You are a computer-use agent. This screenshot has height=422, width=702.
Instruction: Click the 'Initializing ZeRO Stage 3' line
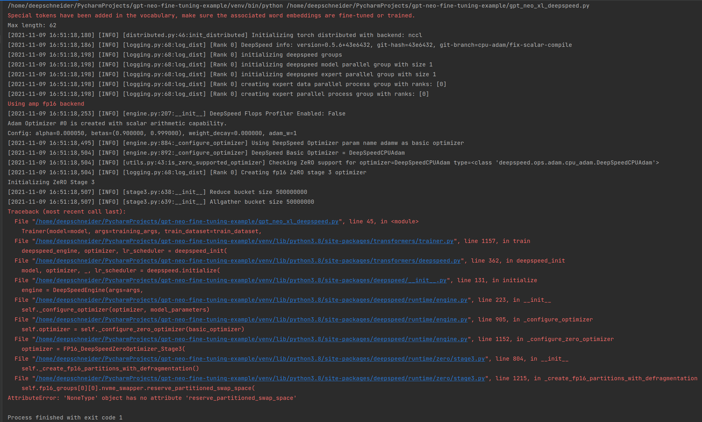click(x=51, y=182)
